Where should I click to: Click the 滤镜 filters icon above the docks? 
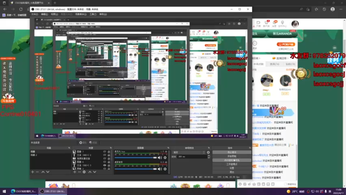[x=93, y=143]
